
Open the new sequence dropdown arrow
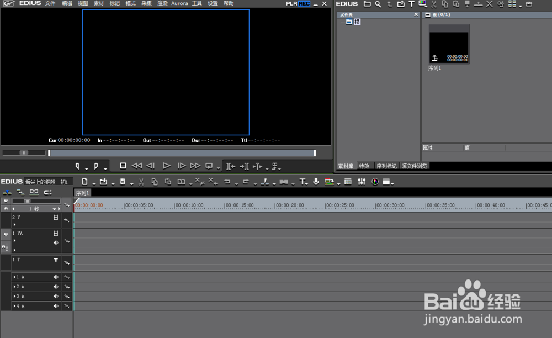(94, 184)
